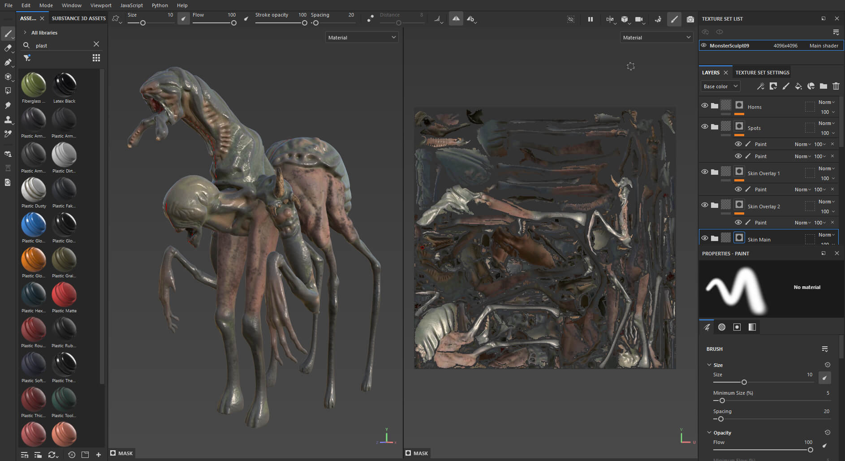Switch to Texture Set Settings tab
The height and width of the screenshot is (461, 845).
(x=762, y=73)
